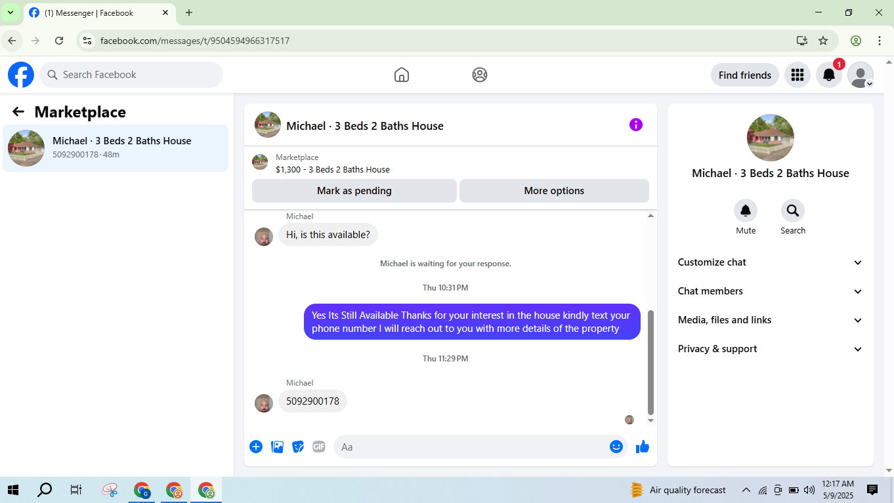Viewport: 894px width, 503px height.
Task: Open Windows Start menu
Action: click(x=12, y=490)
